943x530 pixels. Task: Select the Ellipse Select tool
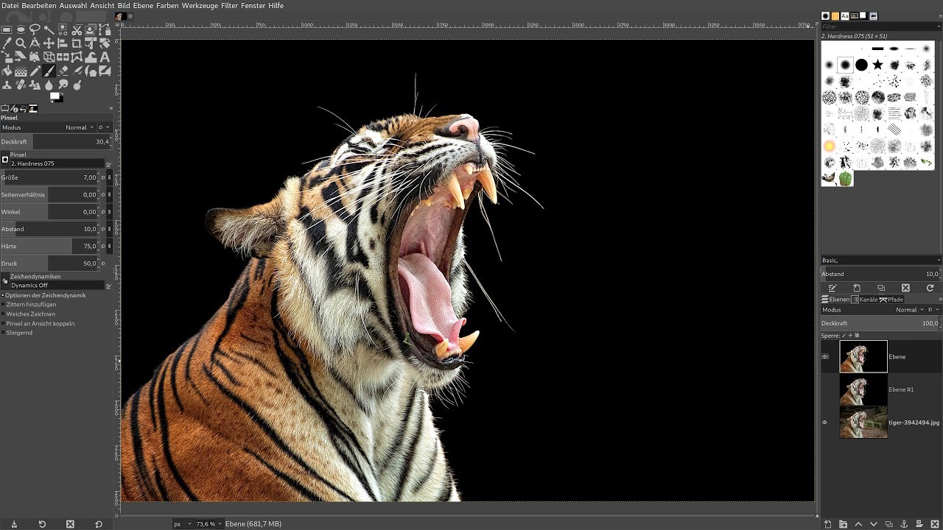tap(21, 29)
